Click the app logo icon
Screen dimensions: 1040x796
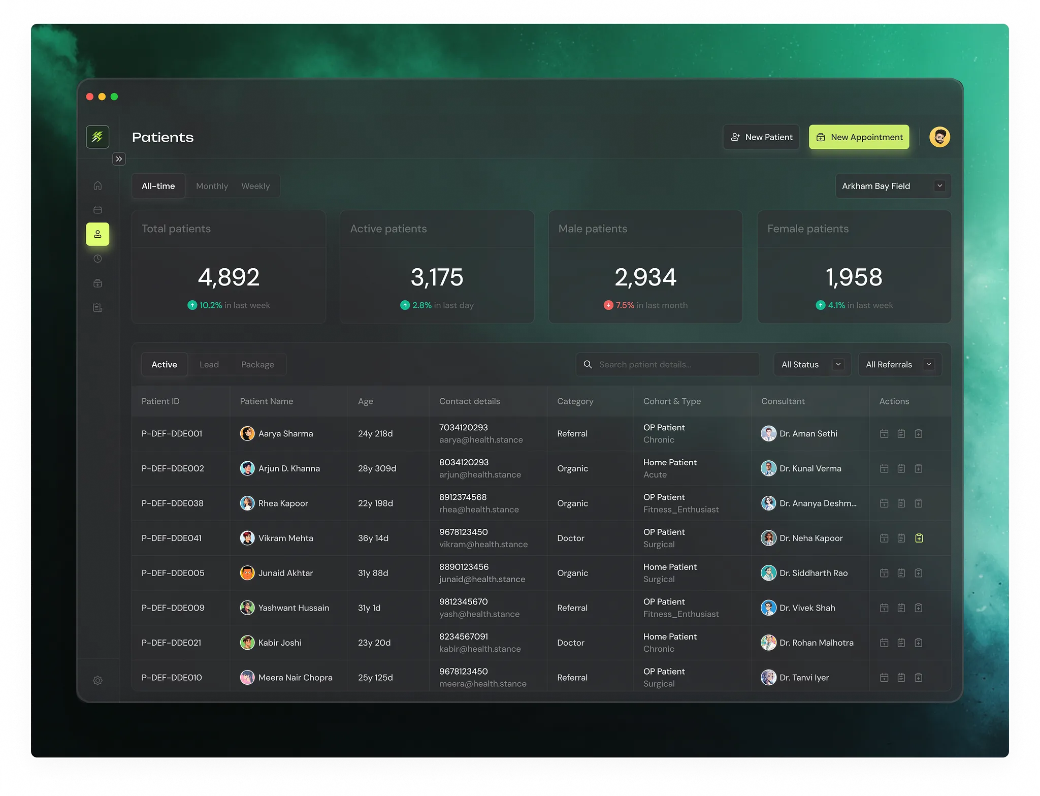pyautogui.click(x=97, y=137)
